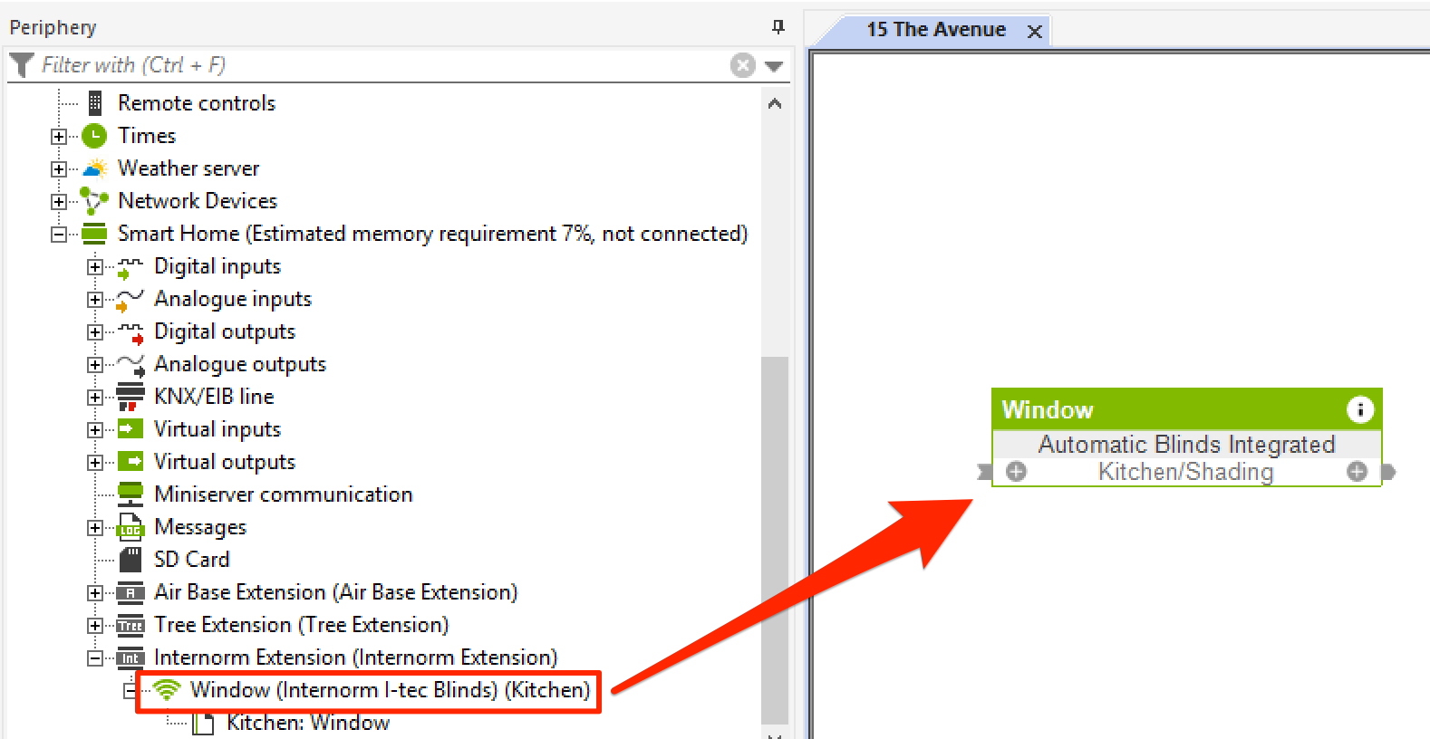The height and width of the screenshot is (739, 1430).
Task: Click the Network Devices icon
Action: (94, 201)
